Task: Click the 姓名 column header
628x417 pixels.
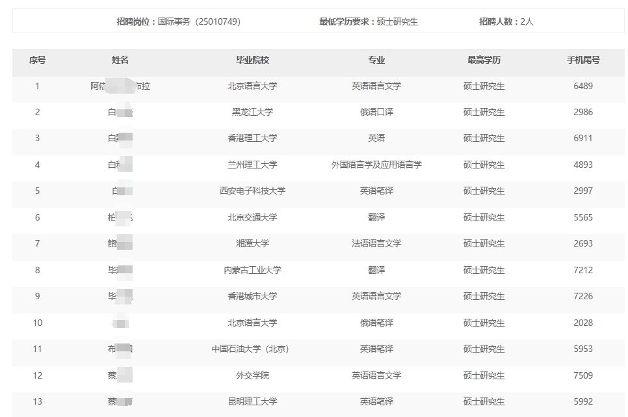Action: coord(120,60)
